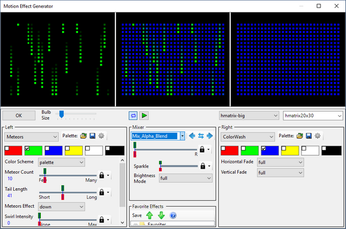Image resolution: width=346 pixels, height=229 pixels.
Task: Load Left palette with folder icon
Action: click(83, 136)
